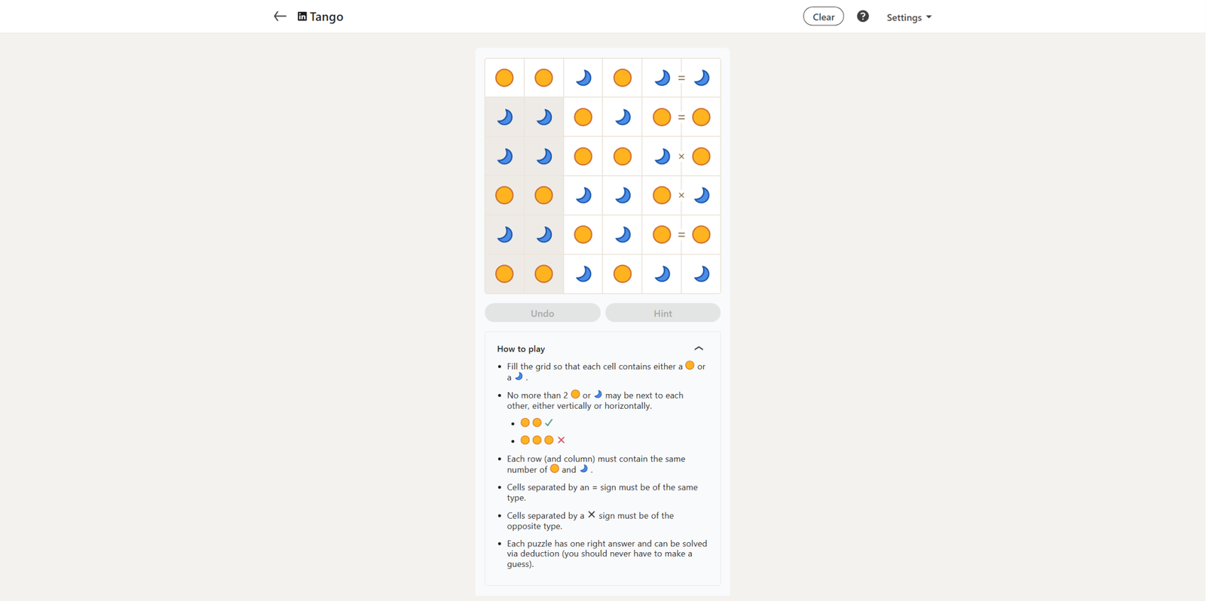Open the Settings dropdown menu
The image size is (1206, 601).
(x=908, y=17)
